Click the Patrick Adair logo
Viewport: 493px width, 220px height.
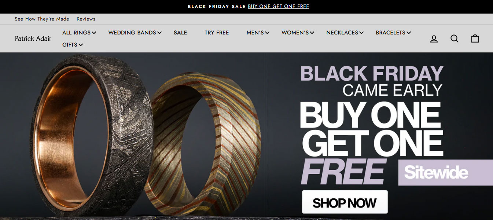pyautogui.click(x=33, y=38)
